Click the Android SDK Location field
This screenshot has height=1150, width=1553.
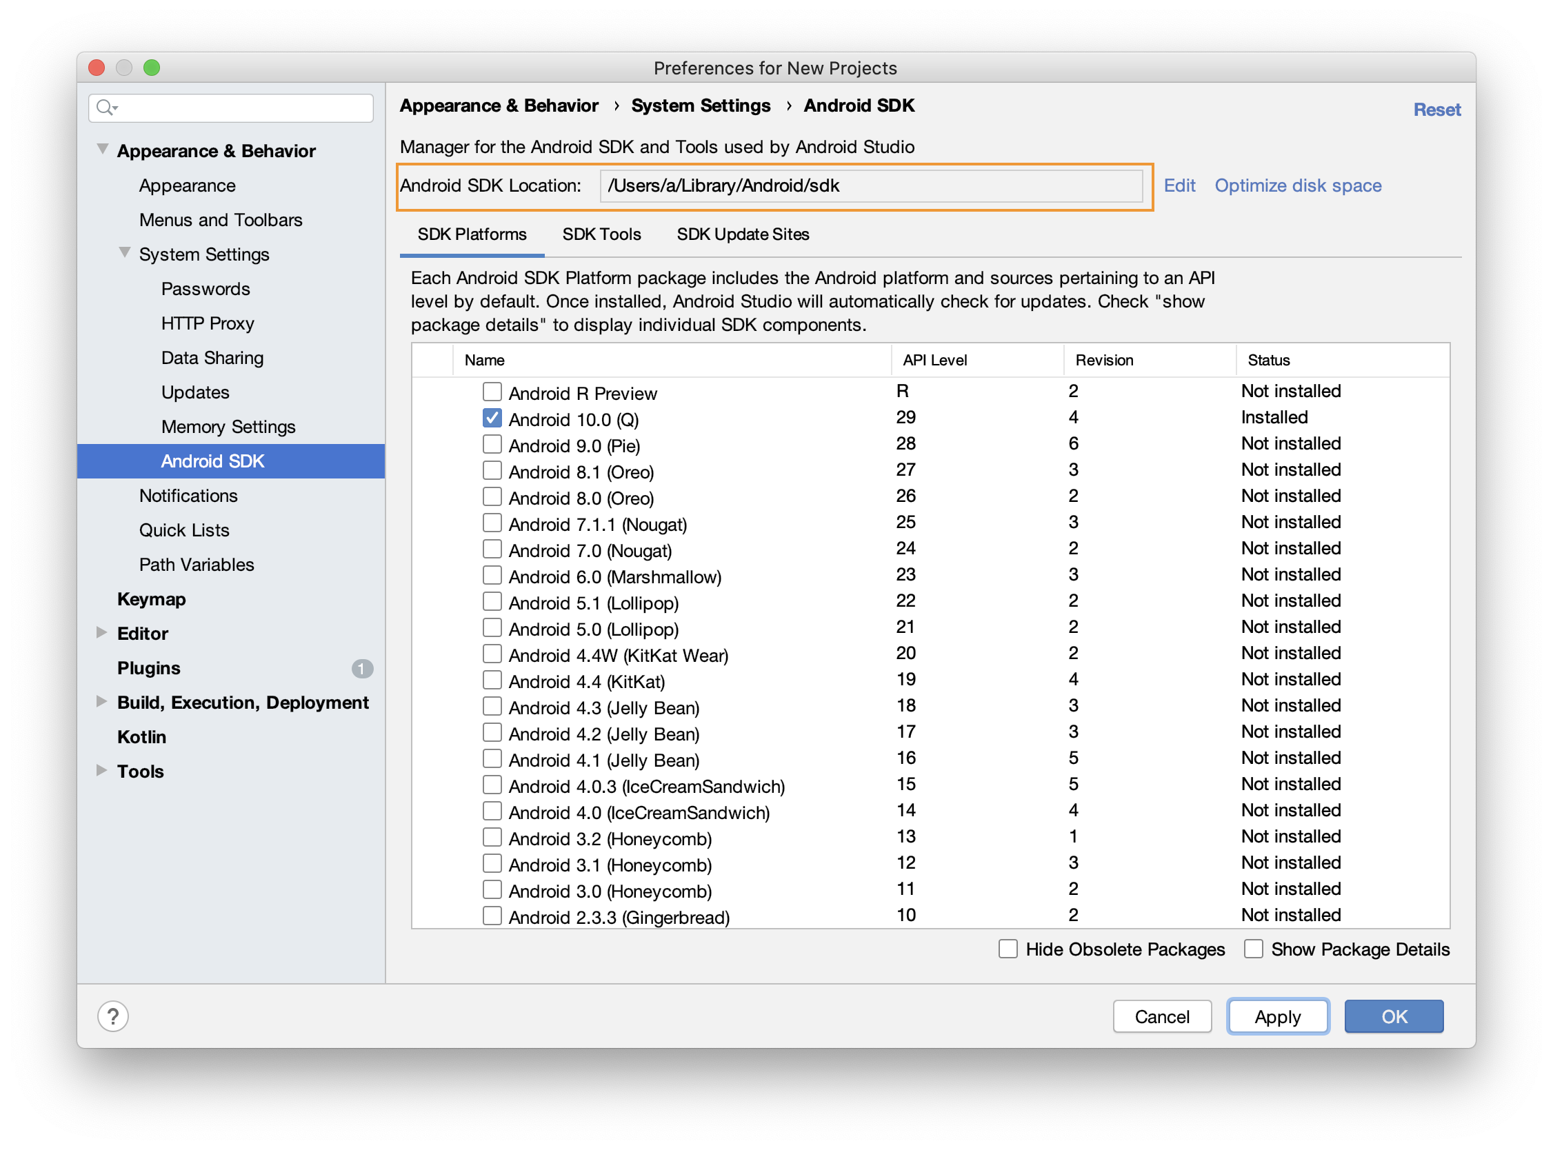pos(870,186)
